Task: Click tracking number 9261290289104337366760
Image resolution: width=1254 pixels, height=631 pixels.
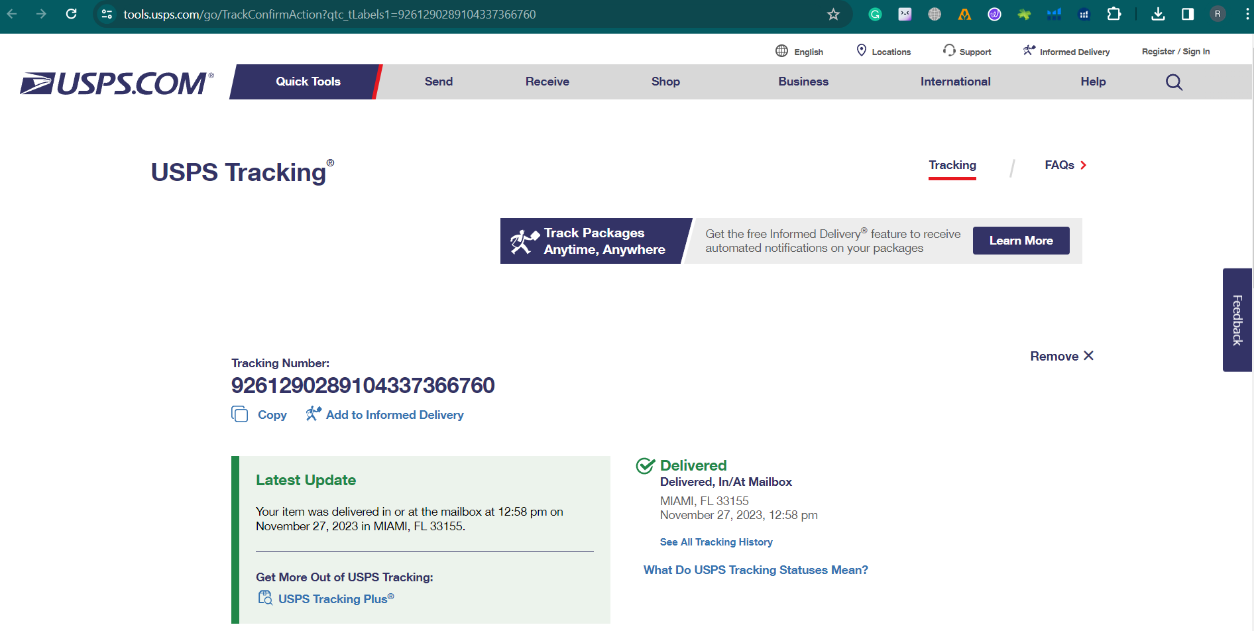Action: click(363, 385)
